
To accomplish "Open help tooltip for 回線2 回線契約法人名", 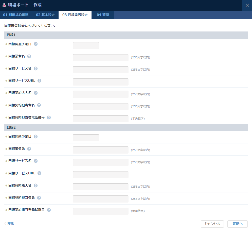I will [x=36, y=186].
